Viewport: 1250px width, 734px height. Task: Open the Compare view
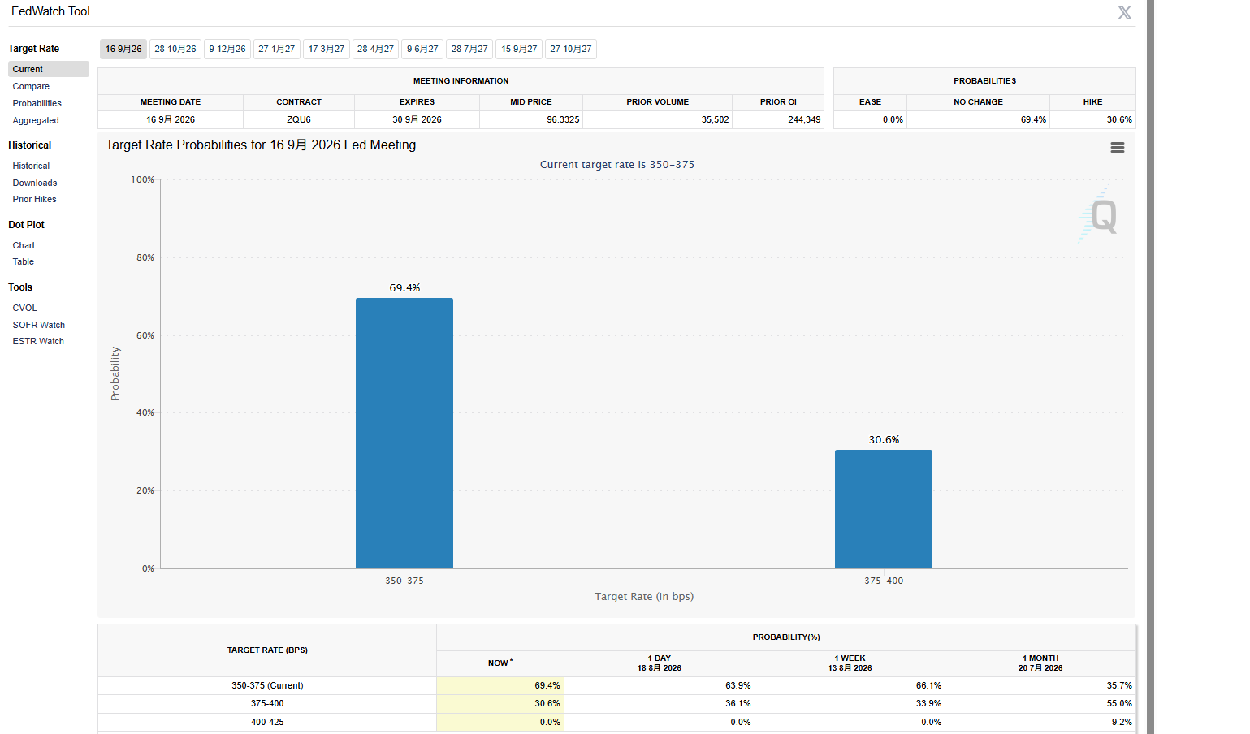pyautogui.click(x=31, y=86)
